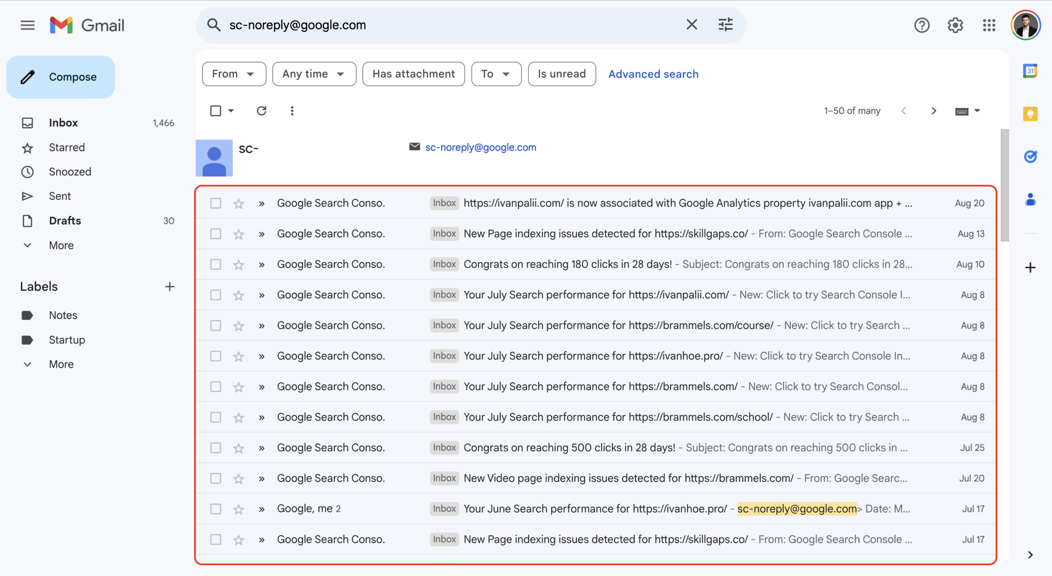This screenshot has height=576, width=1052.
Task: Open the search filter options icon
Action: tap(725, 25)
